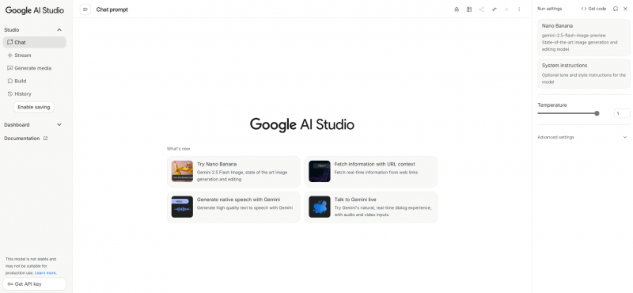Viewport: 633px width, 293px height.
Task: Close the Run settings panel
Action: click(x=625, y=9)
